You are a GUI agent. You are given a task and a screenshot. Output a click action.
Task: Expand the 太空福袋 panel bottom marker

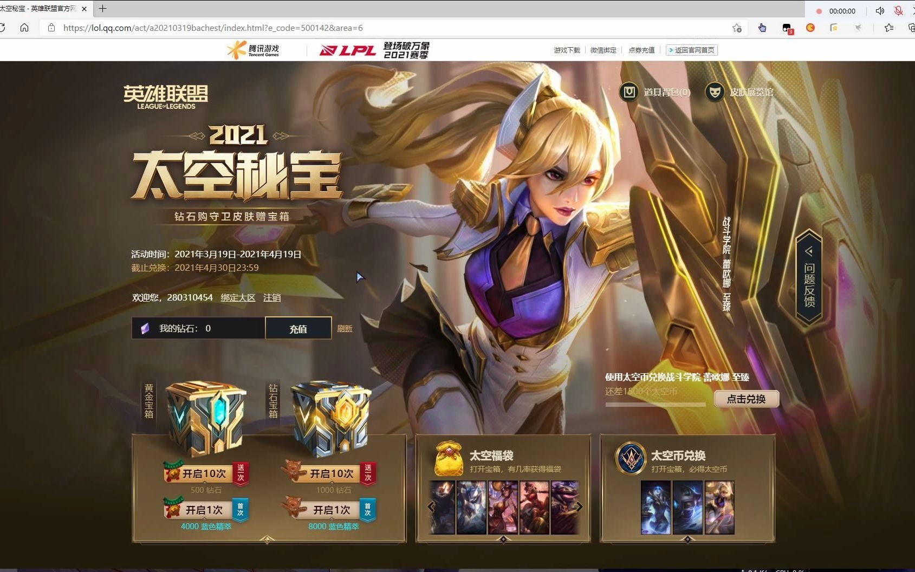[503, 539]
